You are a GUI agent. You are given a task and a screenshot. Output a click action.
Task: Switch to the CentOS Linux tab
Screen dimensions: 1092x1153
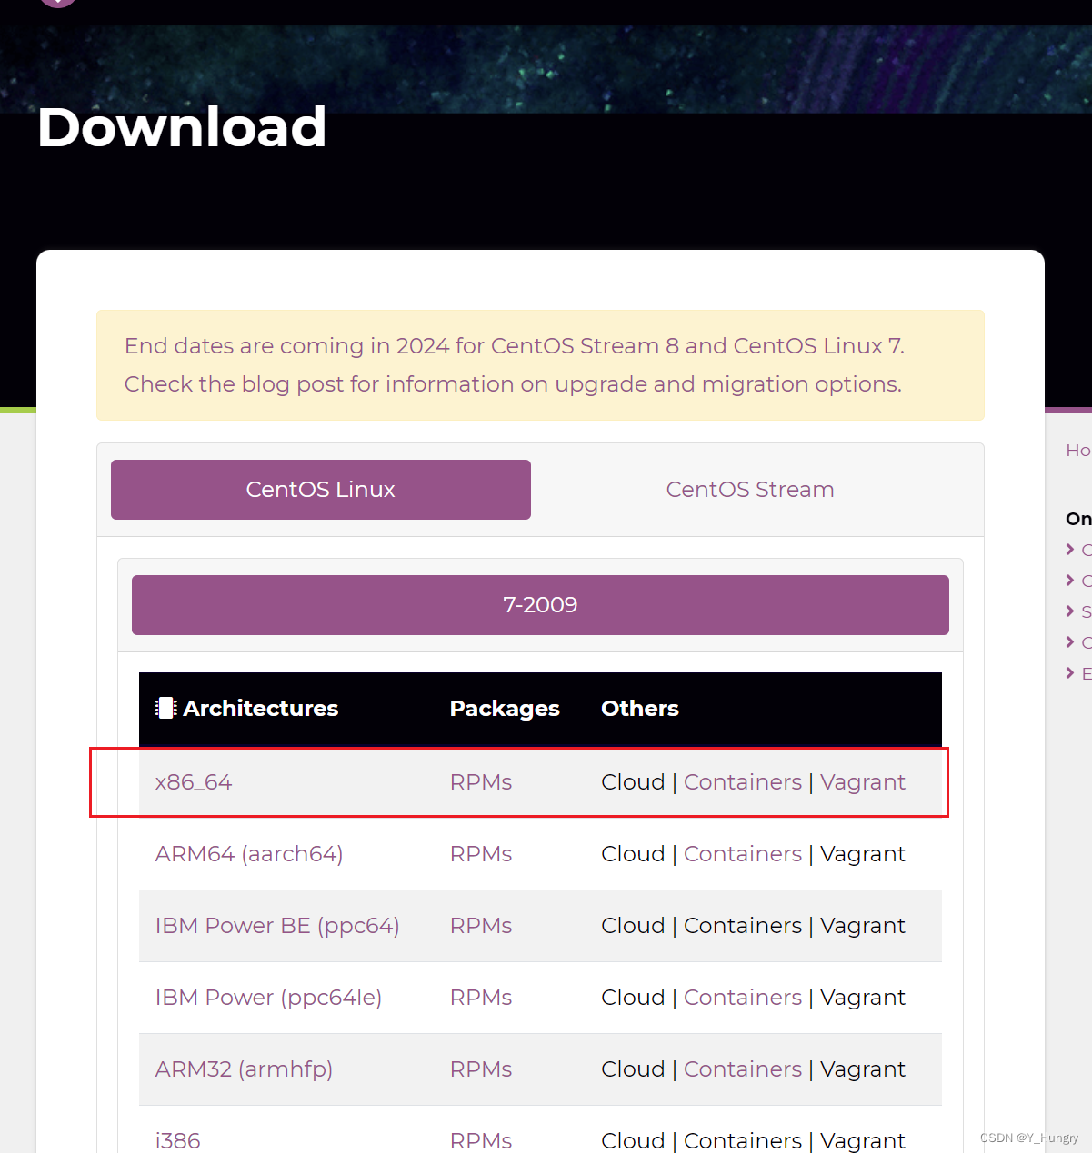pyautogui.click(x=321, y=490)
